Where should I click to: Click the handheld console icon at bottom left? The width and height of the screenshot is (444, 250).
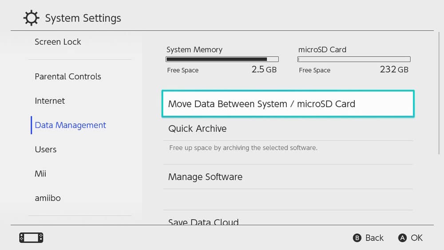pos(31,238)
